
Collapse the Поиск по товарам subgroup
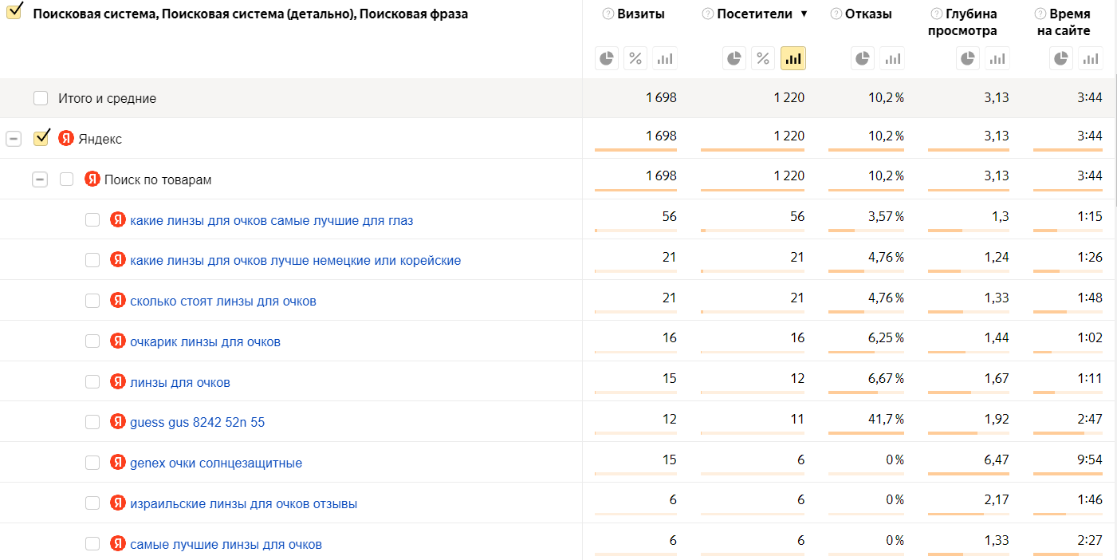(40, 179)
